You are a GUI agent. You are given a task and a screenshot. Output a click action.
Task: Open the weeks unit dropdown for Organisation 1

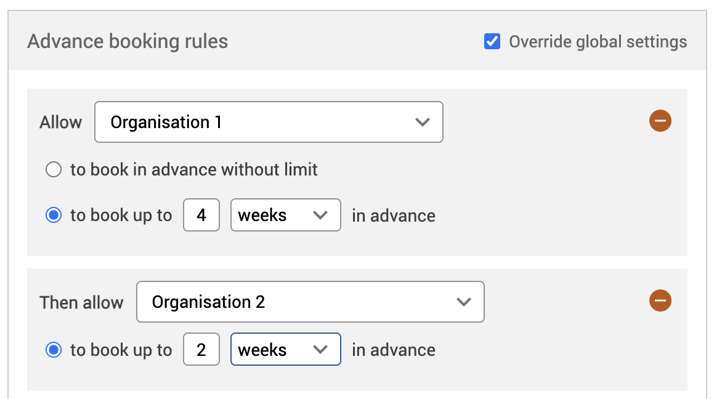point(285,215)
